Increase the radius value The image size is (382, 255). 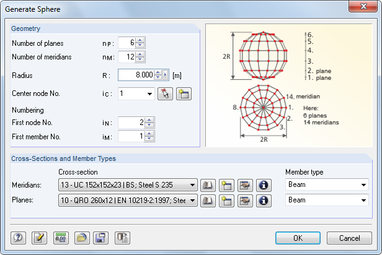158,72
